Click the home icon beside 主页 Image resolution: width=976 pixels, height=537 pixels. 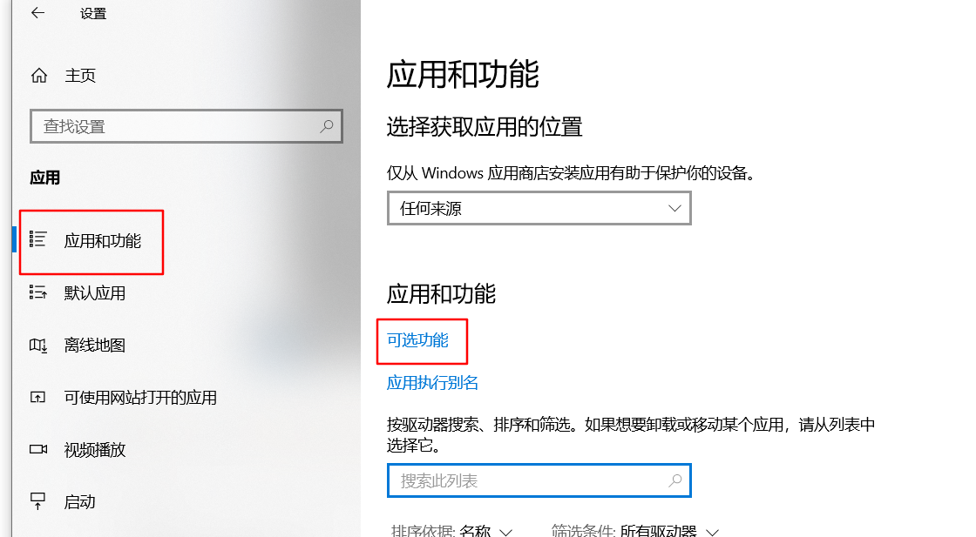[x=39, y=76]
